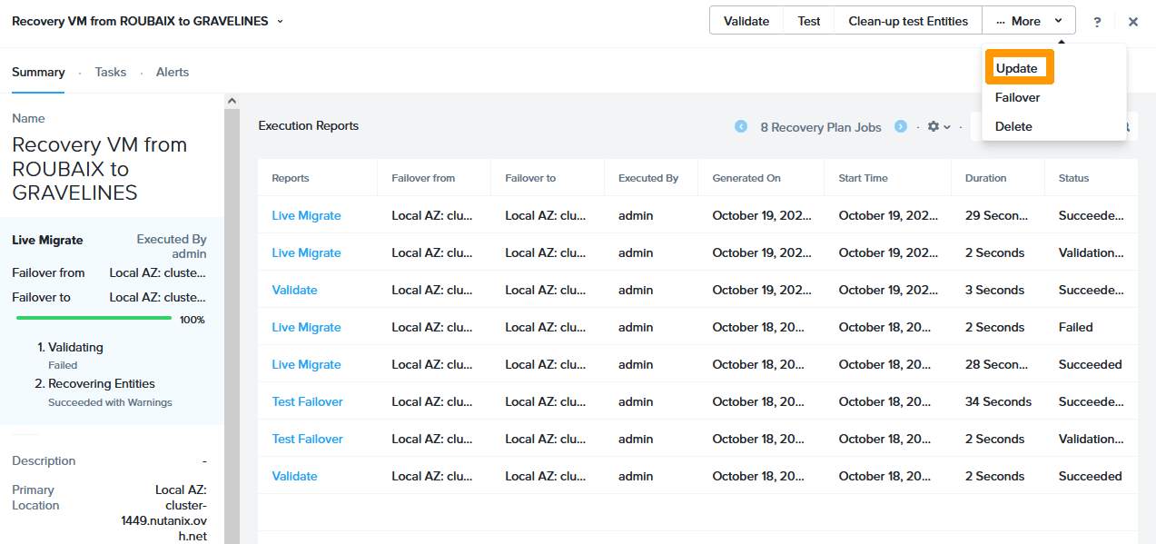Open the first Live Migrate report link

[x=306, y=215]
